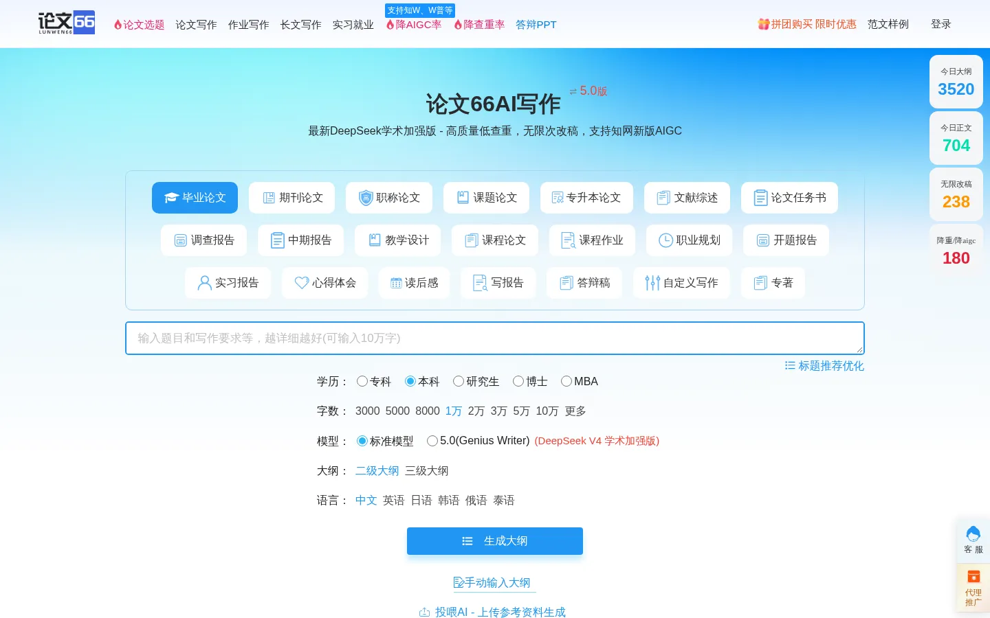Set language to 日语

[x=421, y=501]
